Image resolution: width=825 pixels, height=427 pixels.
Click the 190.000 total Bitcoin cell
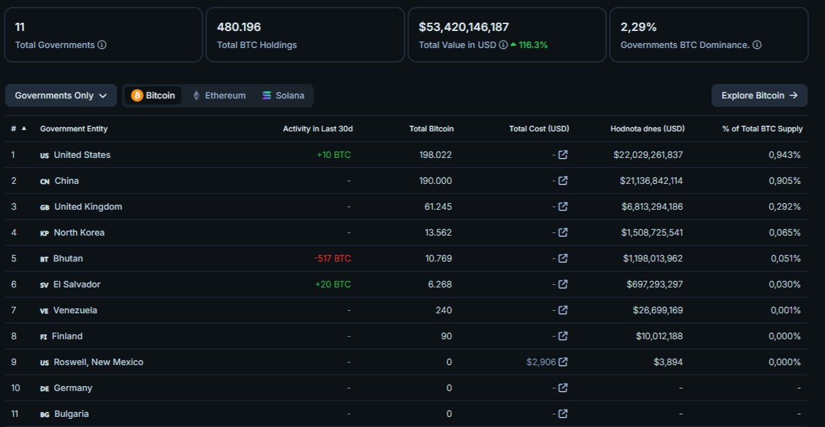pos(435,181)
